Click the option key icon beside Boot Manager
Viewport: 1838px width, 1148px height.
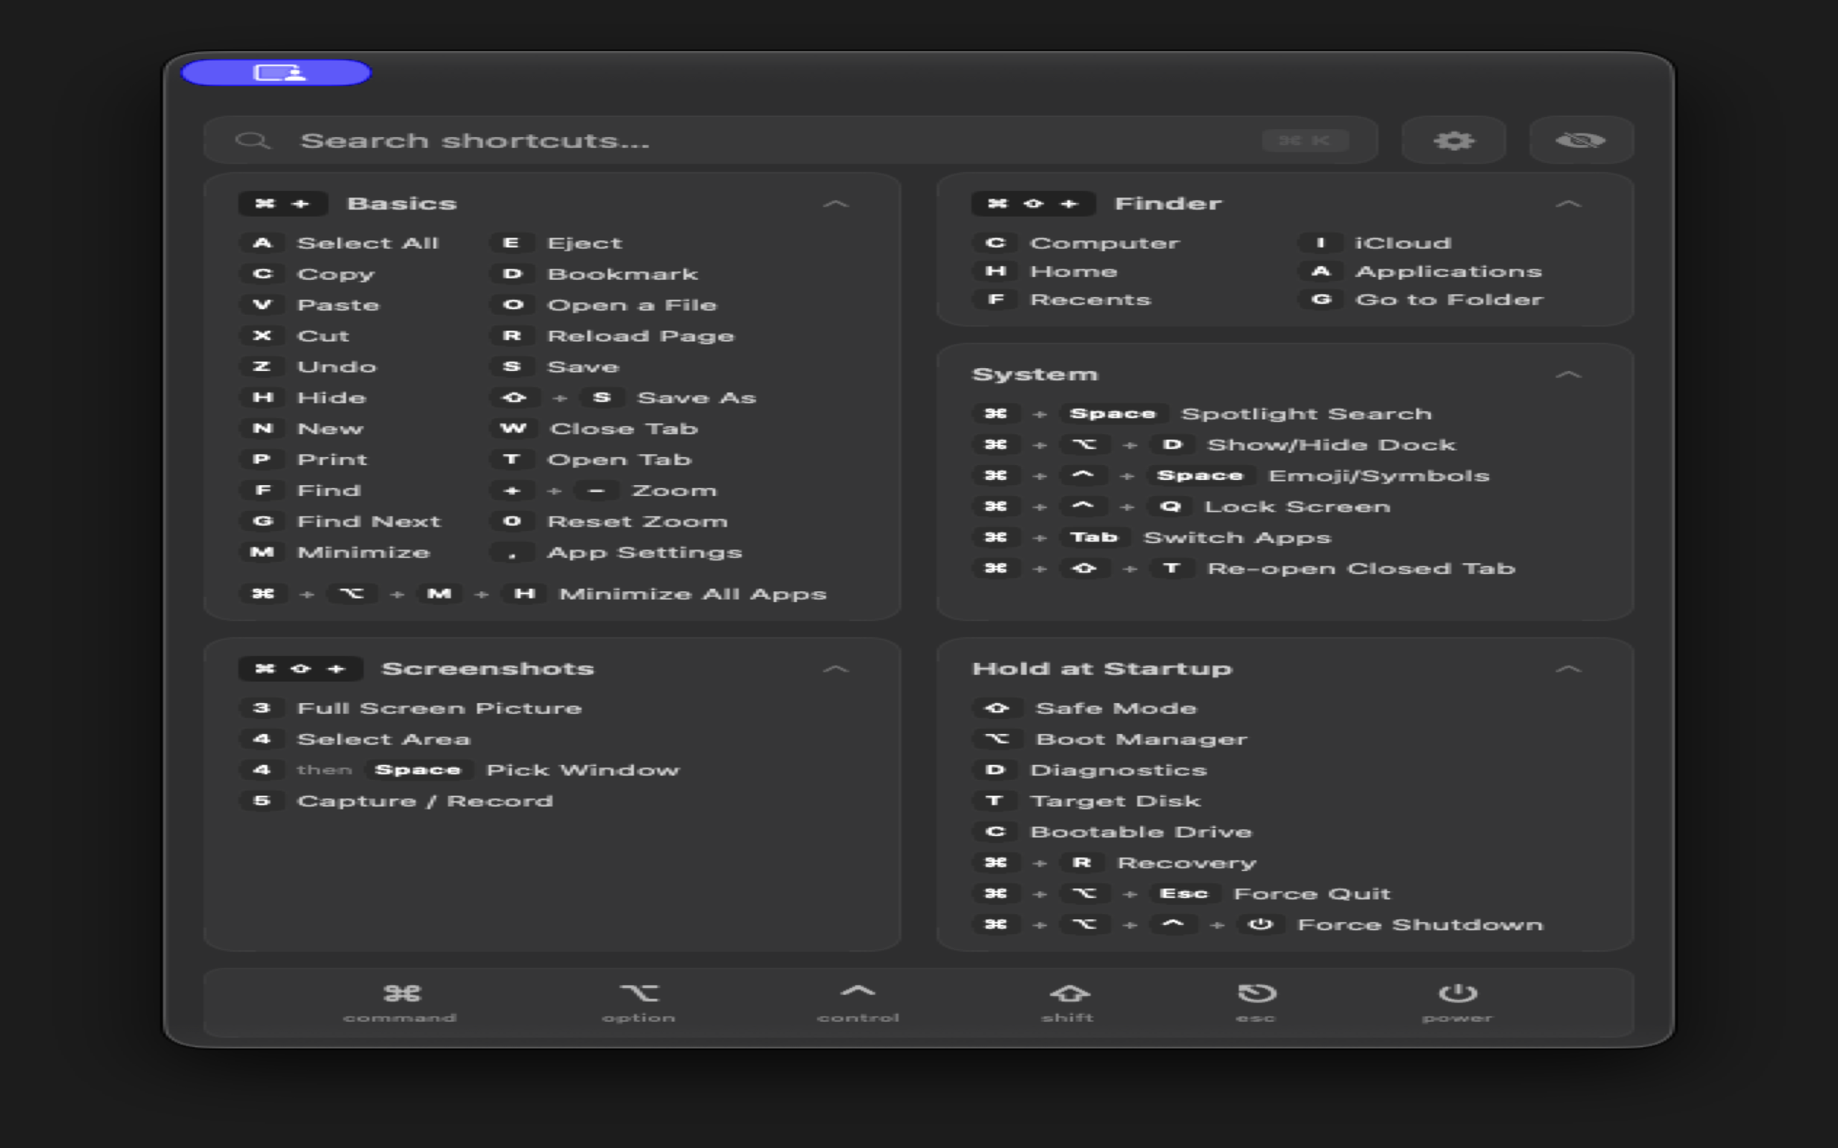(997, 740)
